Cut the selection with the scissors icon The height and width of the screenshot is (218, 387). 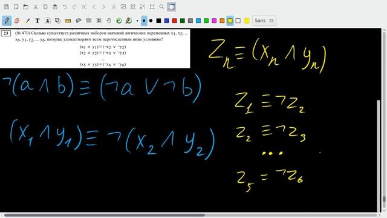coord(36,7)
